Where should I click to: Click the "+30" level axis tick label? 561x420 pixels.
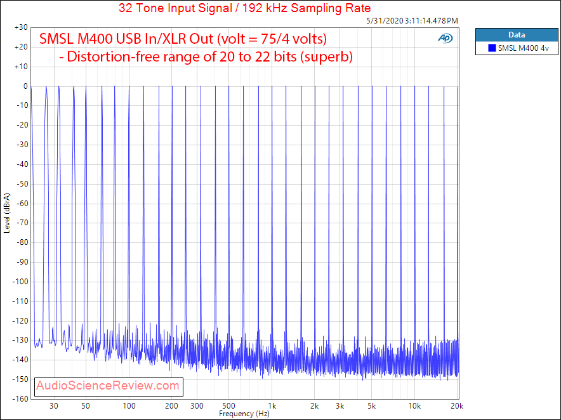click(21, 27)
